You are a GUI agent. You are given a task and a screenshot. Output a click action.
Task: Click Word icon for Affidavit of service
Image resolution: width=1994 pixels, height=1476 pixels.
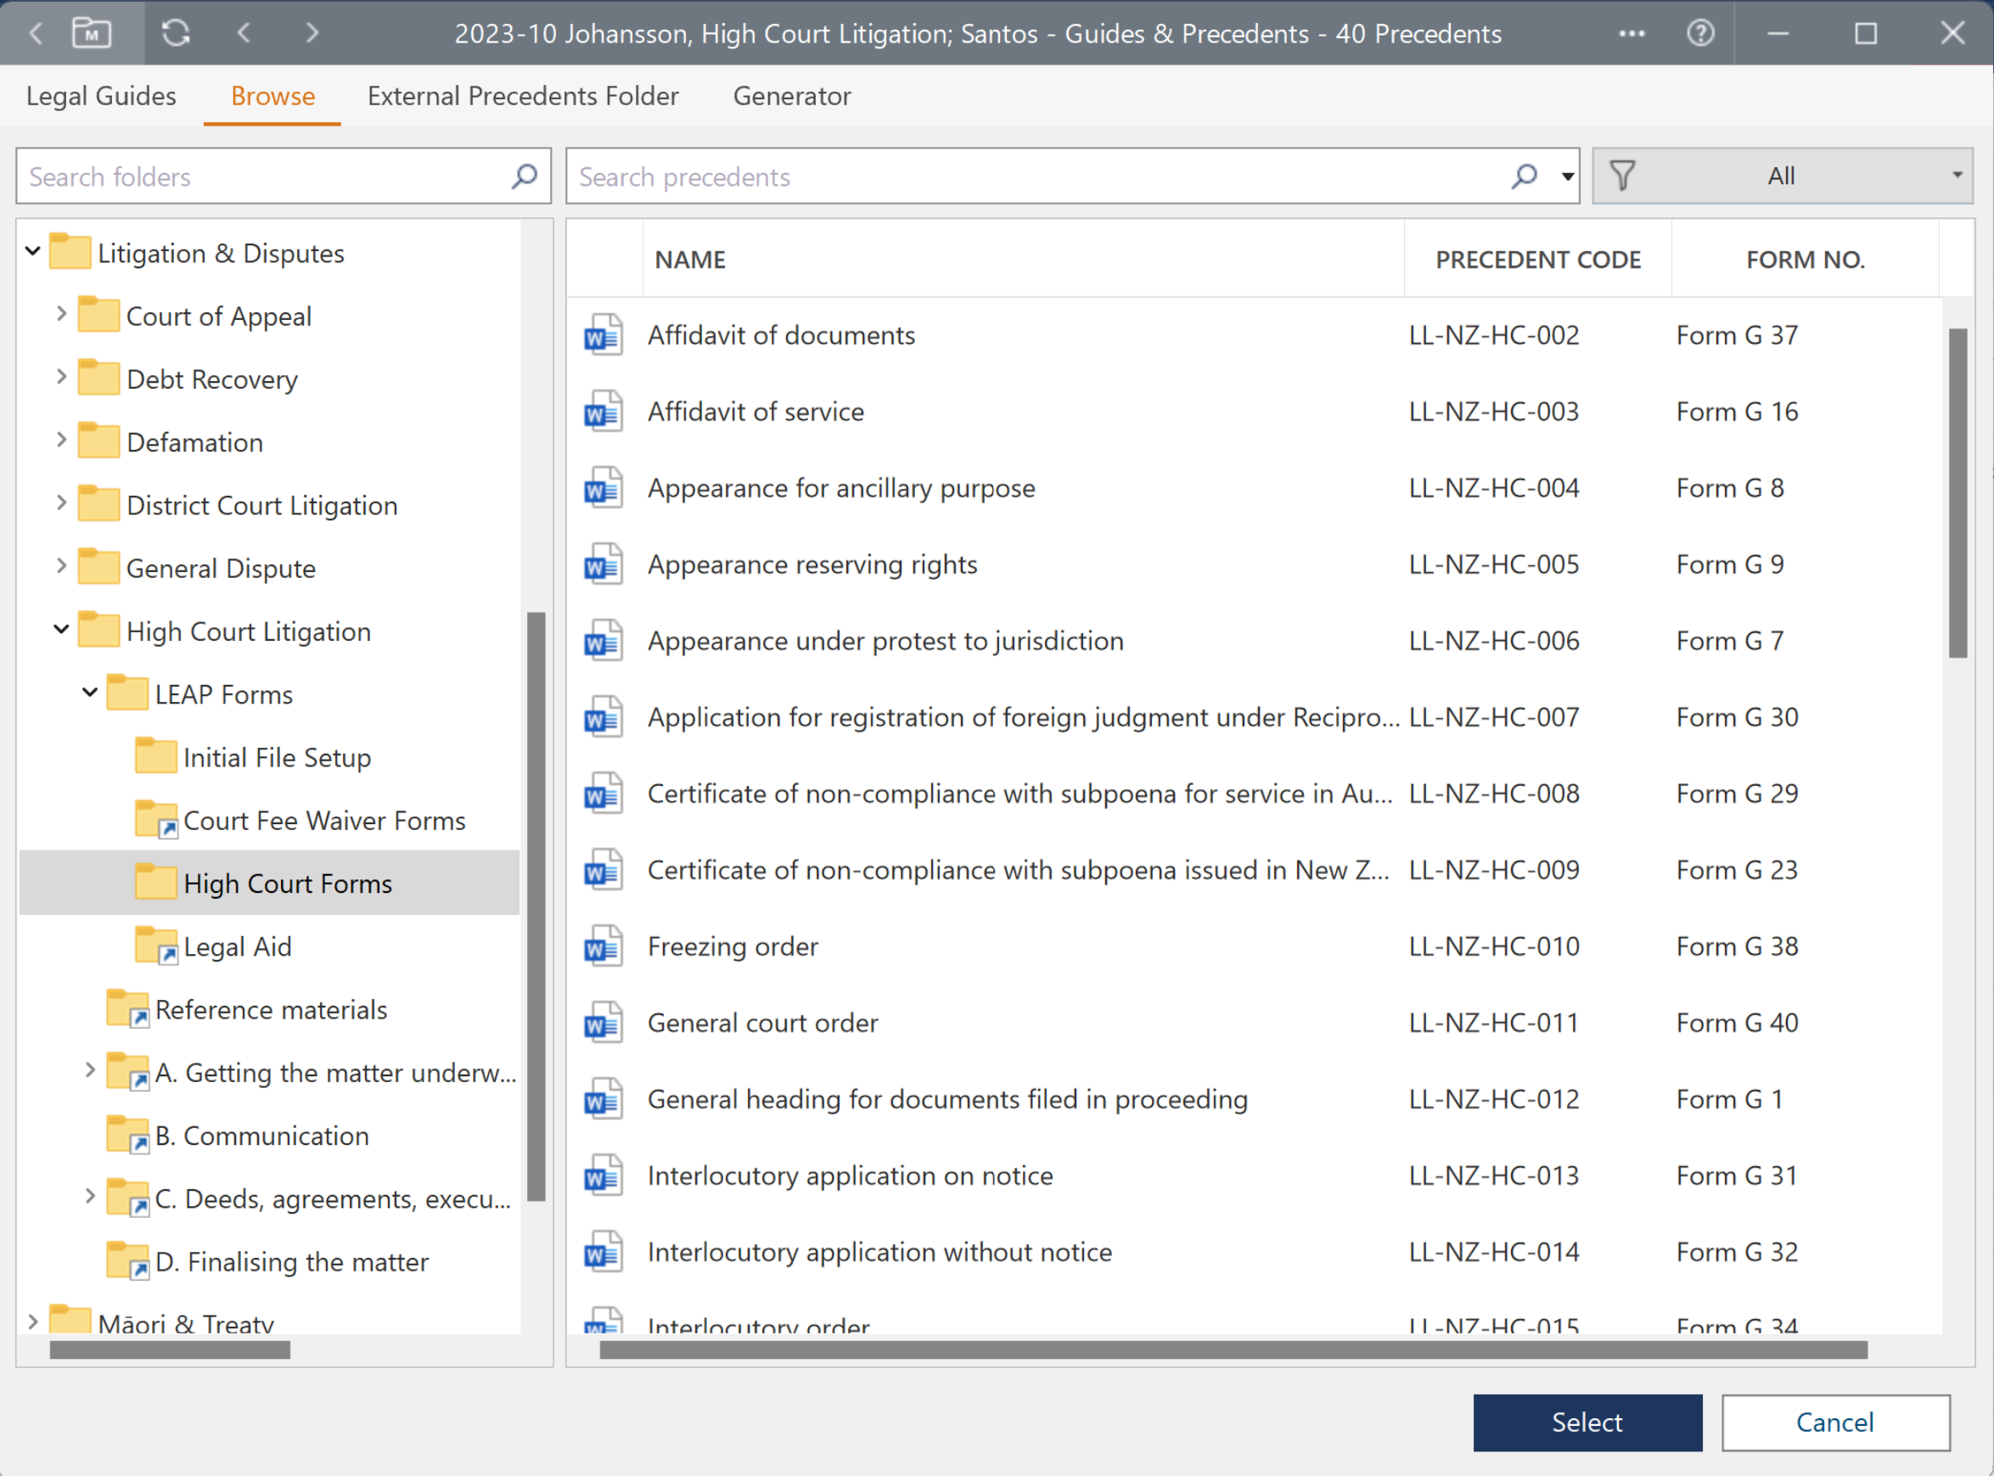tap(603, 412)
